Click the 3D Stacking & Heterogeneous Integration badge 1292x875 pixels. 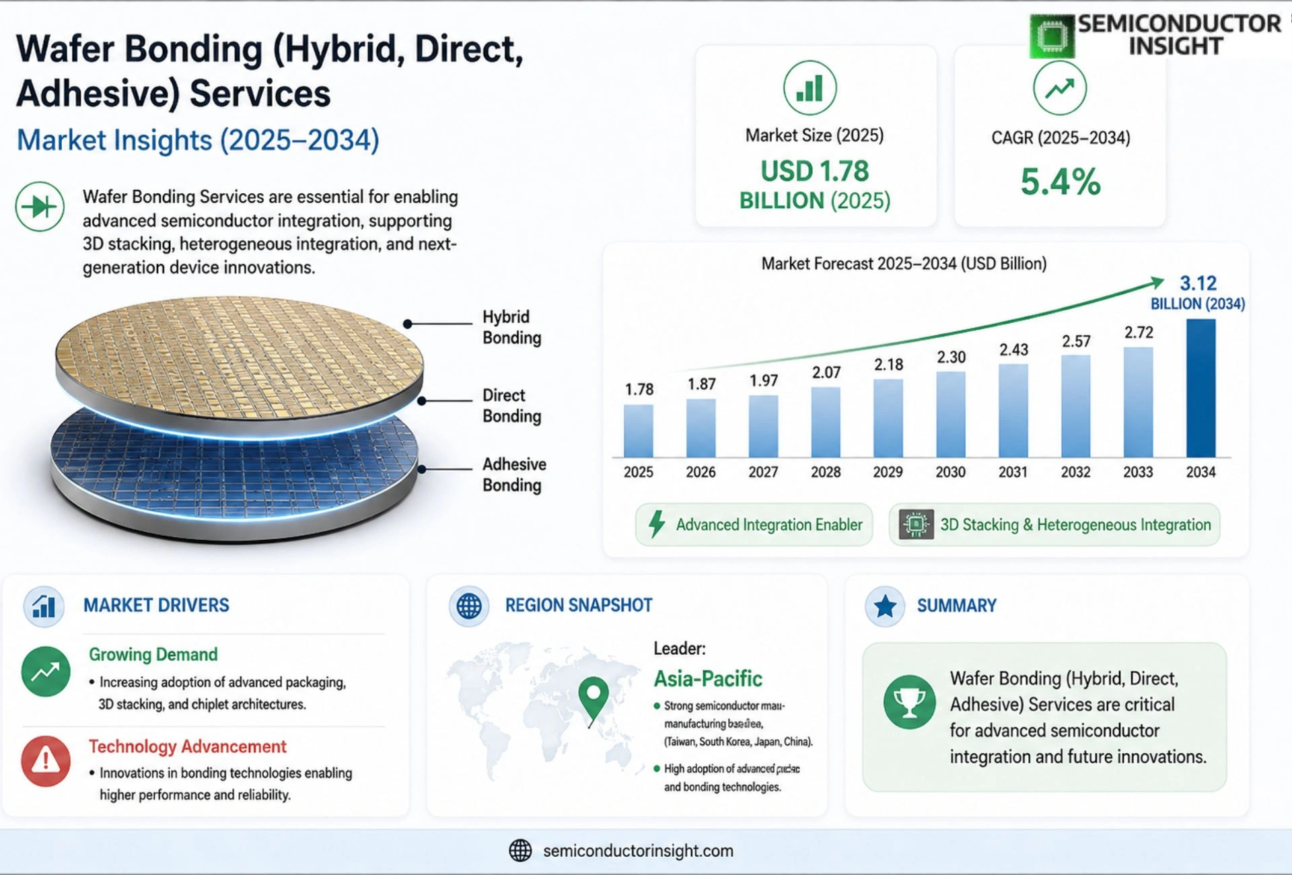coord(1054,524)
